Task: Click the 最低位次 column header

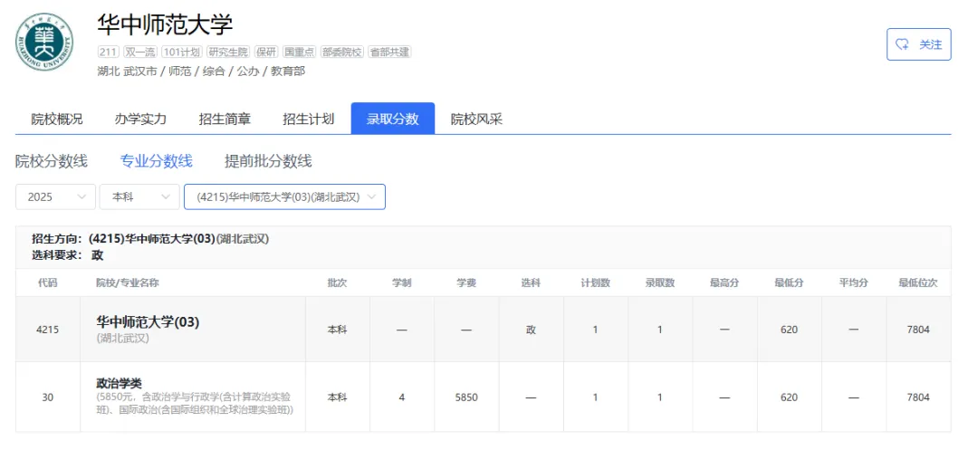Action: click(x=918, y=283)
